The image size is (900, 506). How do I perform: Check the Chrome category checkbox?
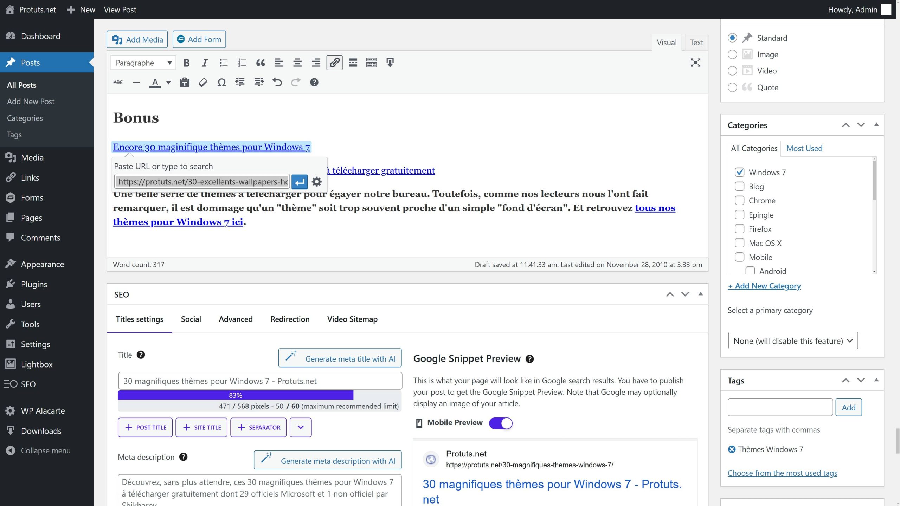point(740,200)
